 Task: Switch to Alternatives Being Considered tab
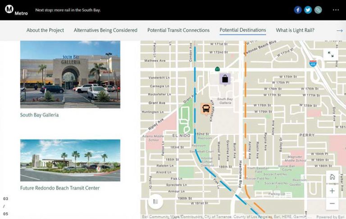105,30
